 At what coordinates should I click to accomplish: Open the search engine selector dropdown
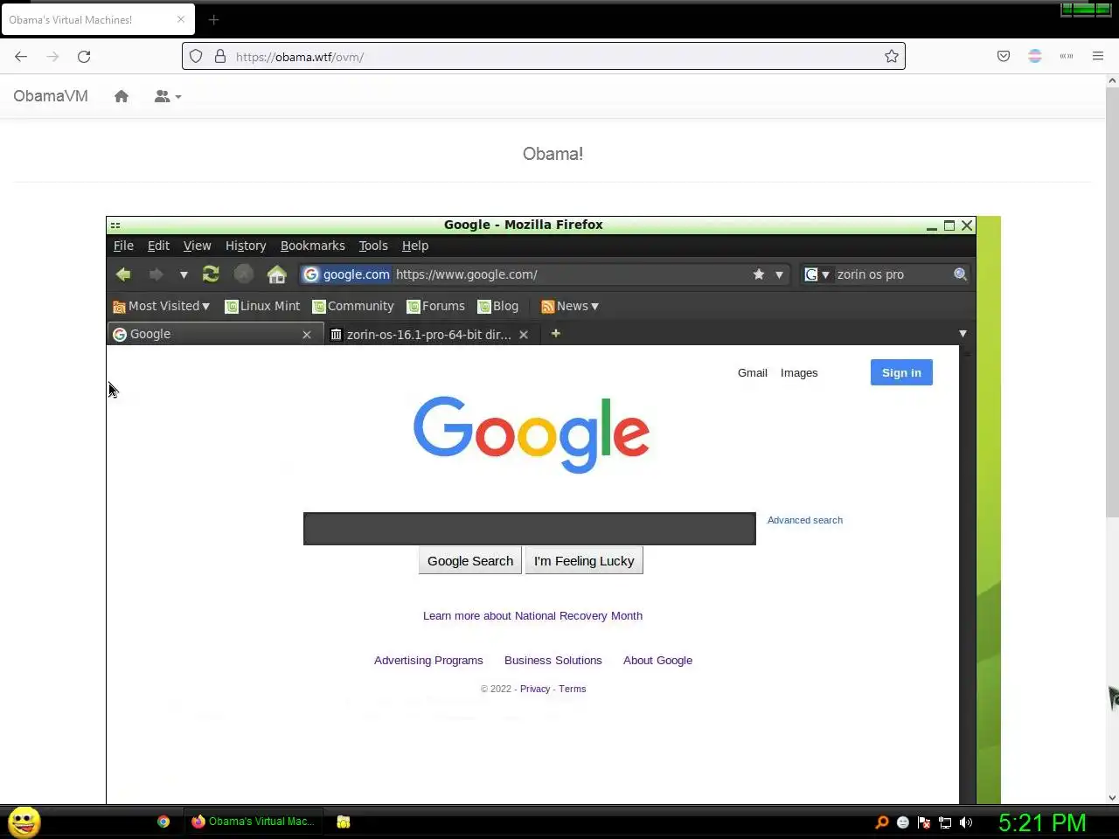pos(817,274)
